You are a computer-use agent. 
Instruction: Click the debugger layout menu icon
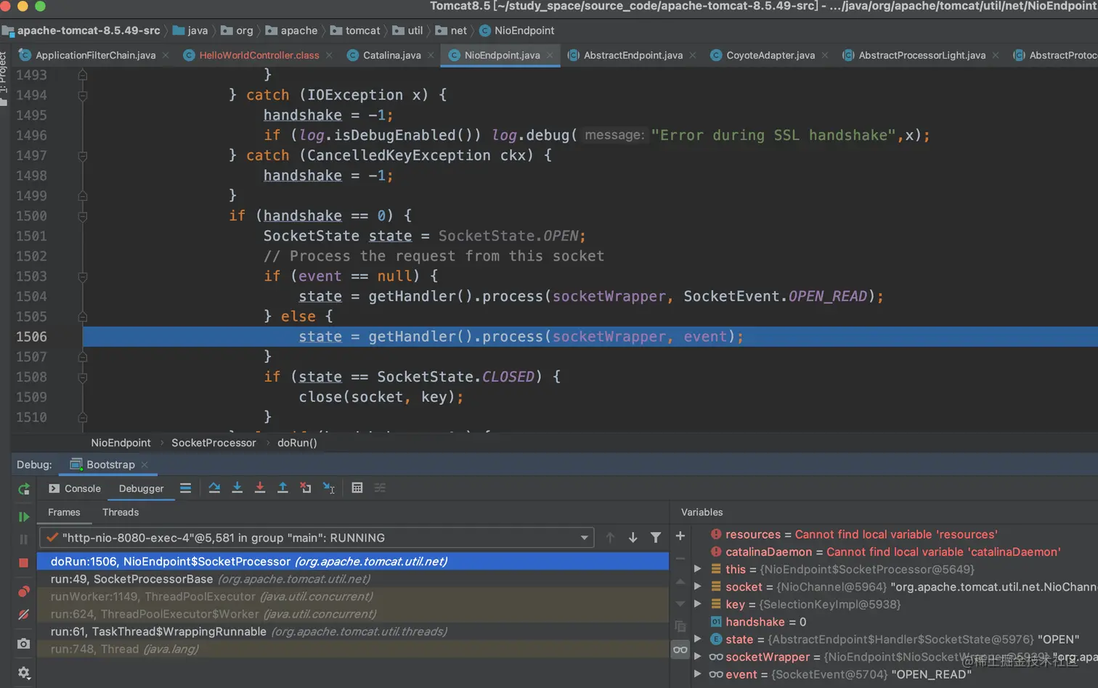pyautogui.click(x=186, y=488)
